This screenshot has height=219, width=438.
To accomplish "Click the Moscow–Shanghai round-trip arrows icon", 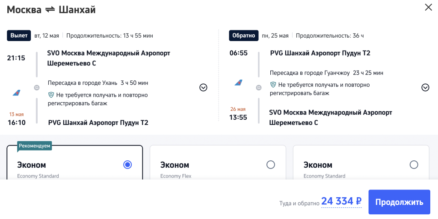I will click(x=50, y=9).
